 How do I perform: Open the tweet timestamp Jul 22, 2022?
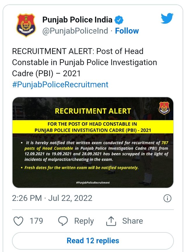pyautogui.click(x=52, y=198)
